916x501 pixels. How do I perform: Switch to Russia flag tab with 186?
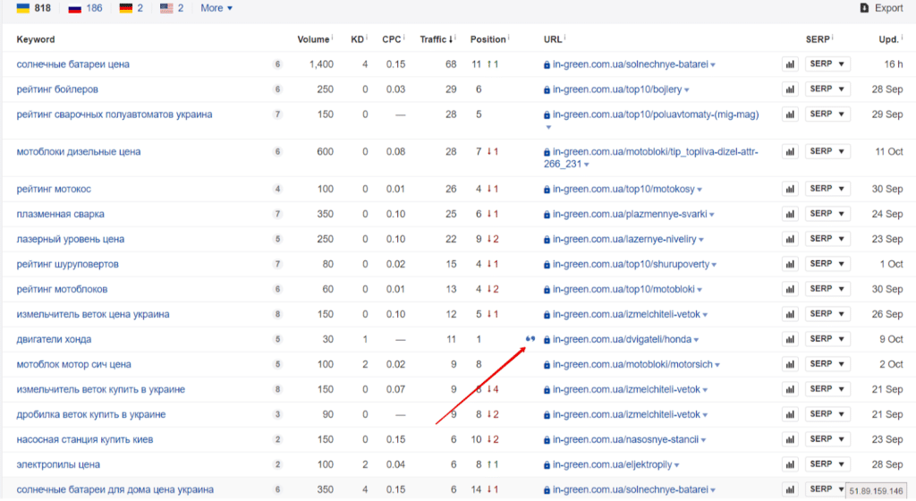coord(86,8)
